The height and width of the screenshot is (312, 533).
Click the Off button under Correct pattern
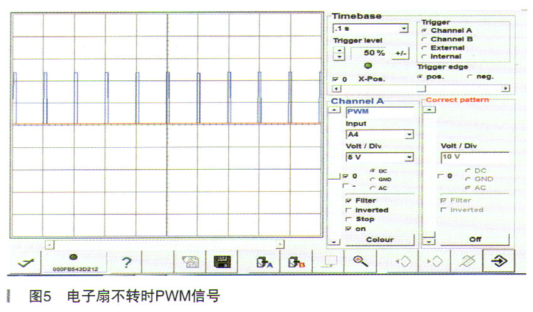[x=475, y=239]
